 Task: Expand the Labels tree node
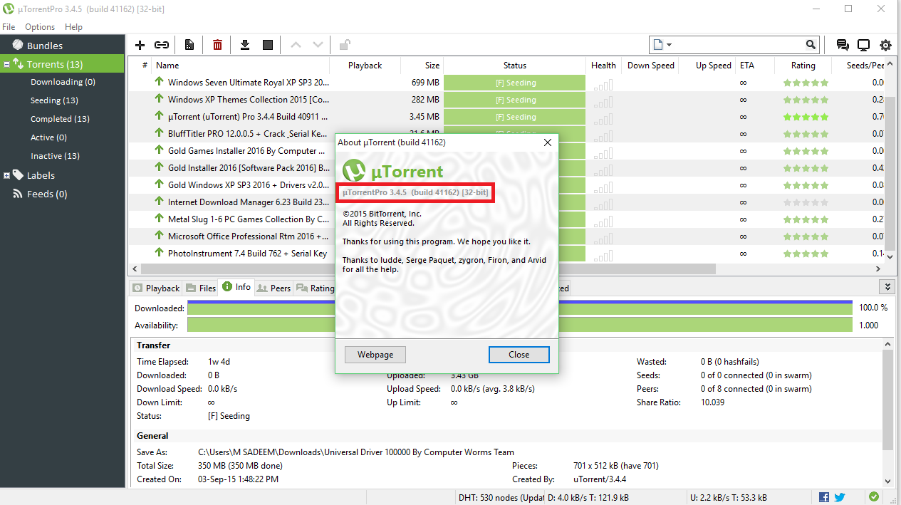pyautogui.click(x=6, y=175)
